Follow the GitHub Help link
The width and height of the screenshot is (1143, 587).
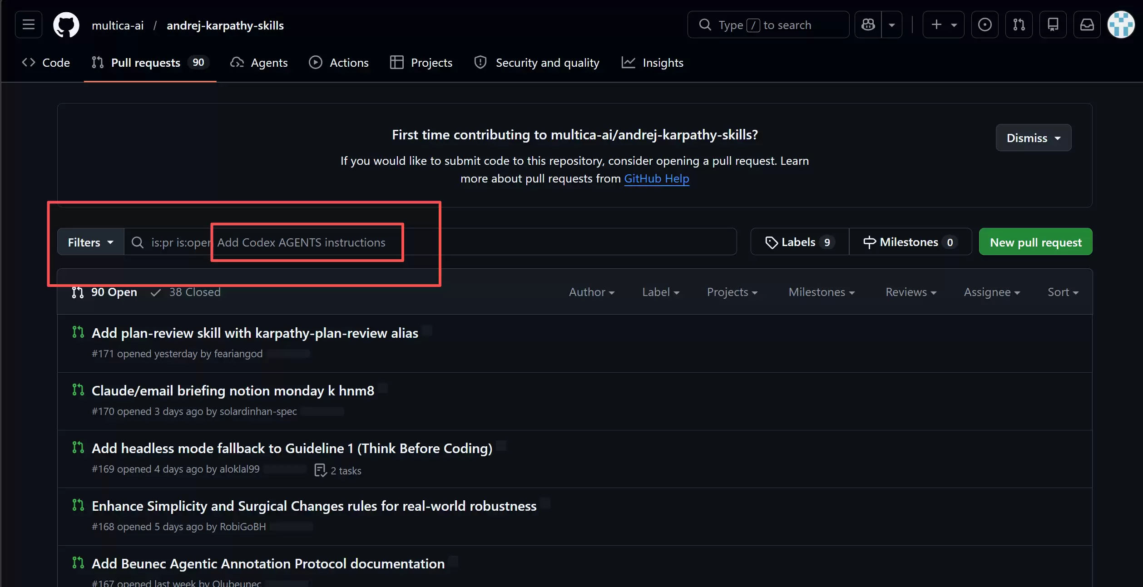pyautogui.click(x=657, y=178)
